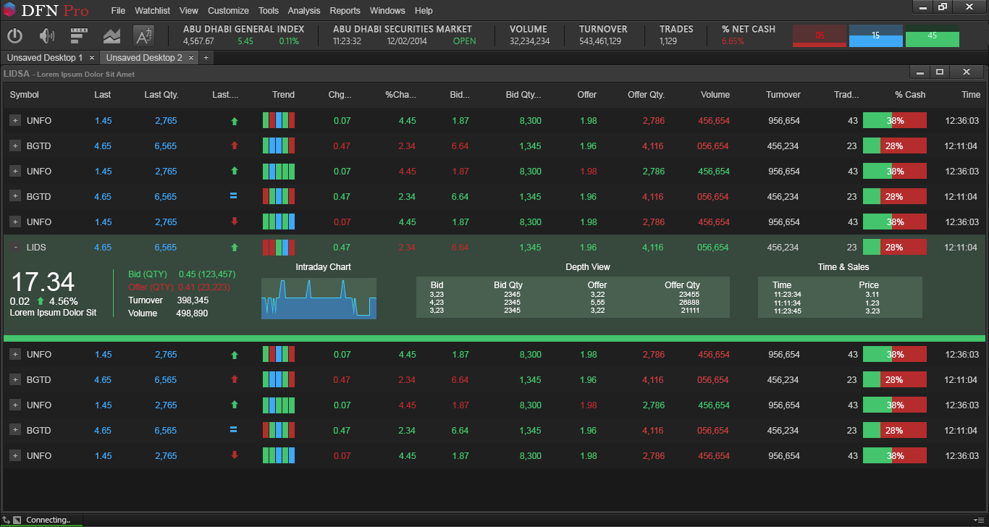Click the square icon beside Connecting status
Viewport: 989px width, 527px height.
click(x=17, y=520)
